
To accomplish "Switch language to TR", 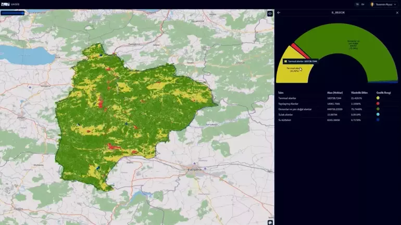I will coord(357,4).
